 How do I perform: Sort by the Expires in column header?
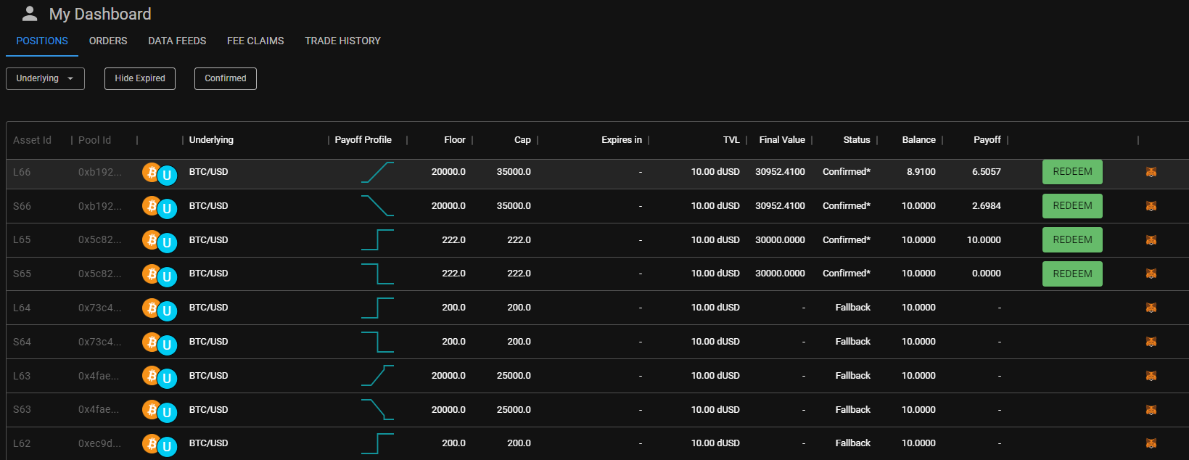click(x=621, y=140)
